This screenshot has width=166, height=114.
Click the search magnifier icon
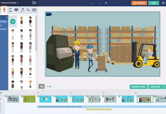7,17
